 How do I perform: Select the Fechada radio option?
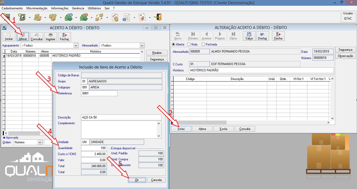click(x=203, y=44)
